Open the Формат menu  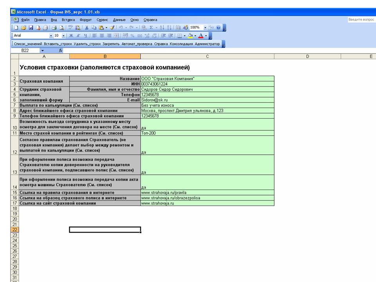click(86, 20)
